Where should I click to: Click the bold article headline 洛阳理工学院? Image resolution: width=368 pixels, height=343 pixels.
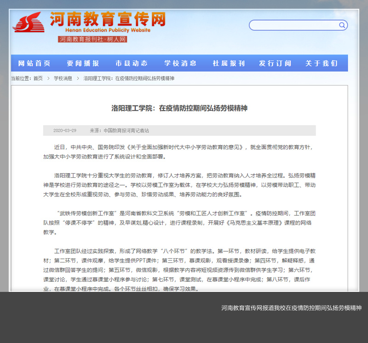pos(179,109)
